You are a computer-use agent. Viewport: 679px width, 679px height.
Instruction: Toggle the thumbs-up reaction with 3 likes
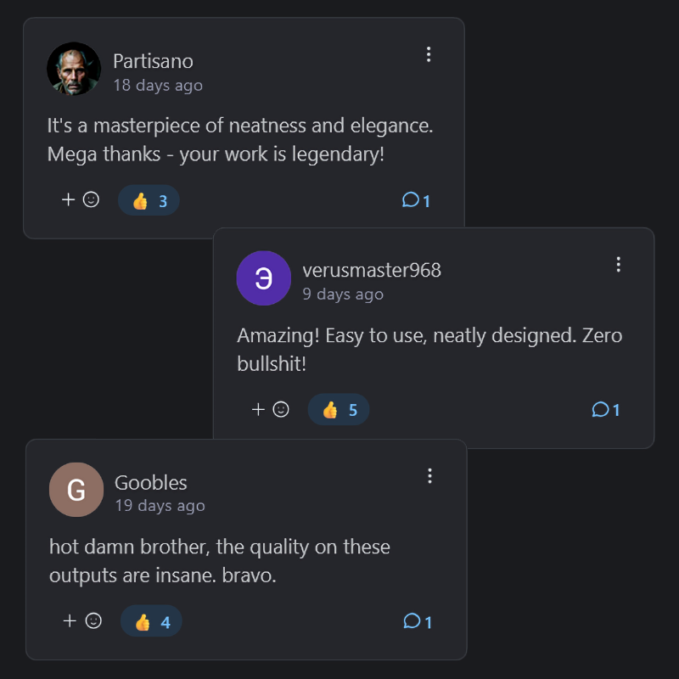click(149, 201)
